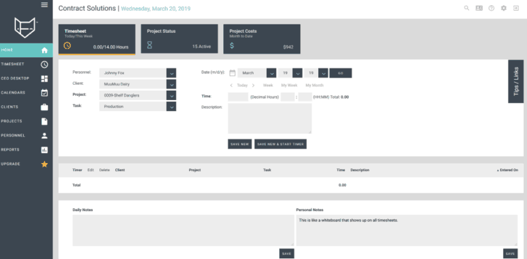Click the hourglass icon on the Project Status card
527x259 pixels.
point(150,45)
